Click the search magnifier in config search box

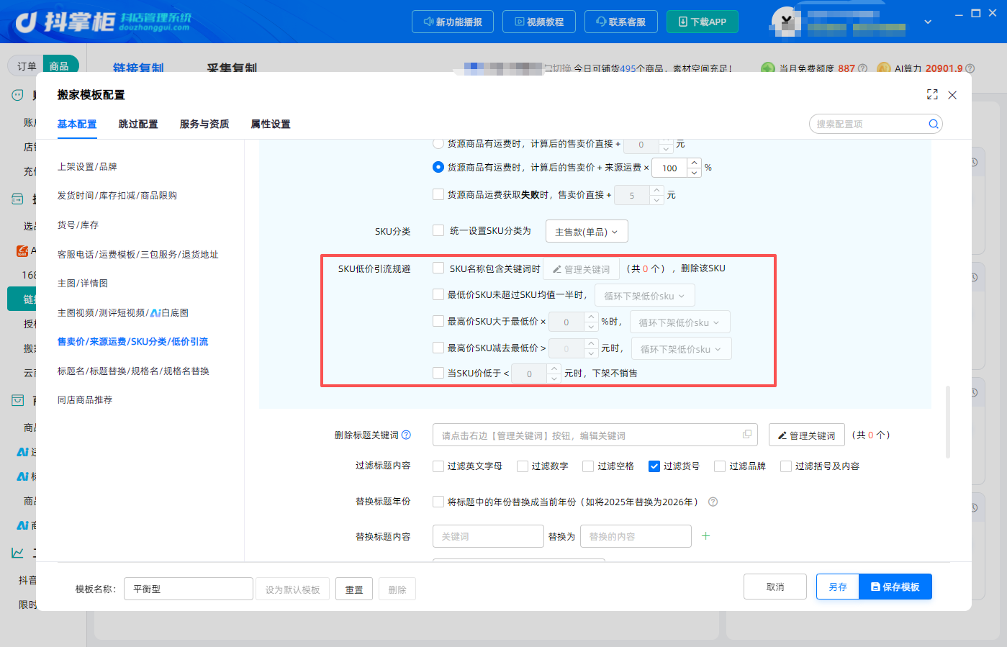pyautogui.click(x=933, y=124)
